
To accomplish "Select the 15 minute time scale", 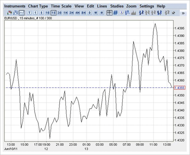I will click(x=54, y=13).
